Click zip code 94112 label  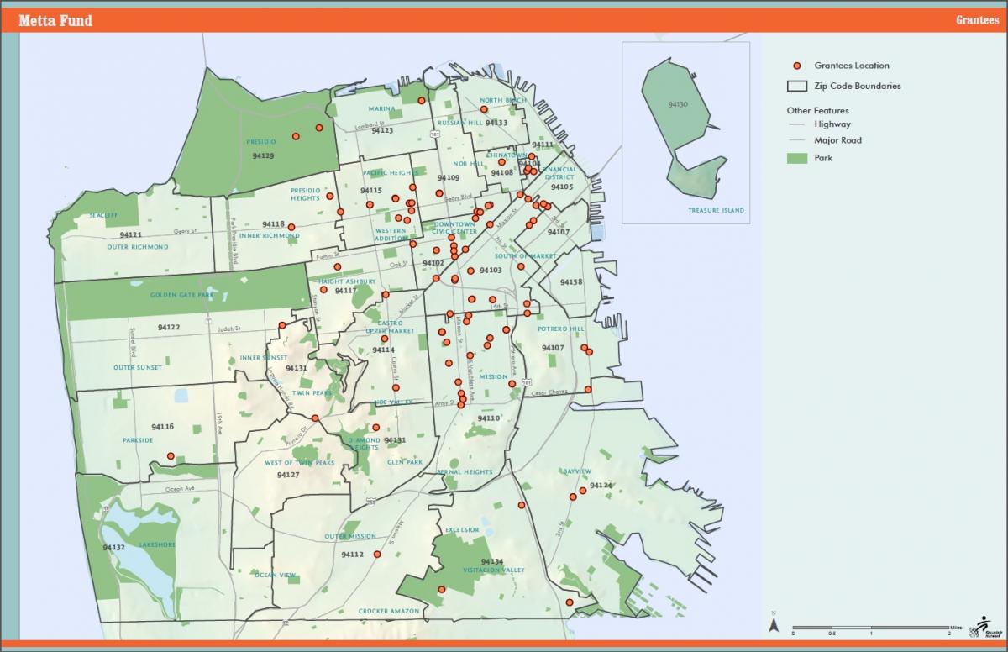(353, 554)
